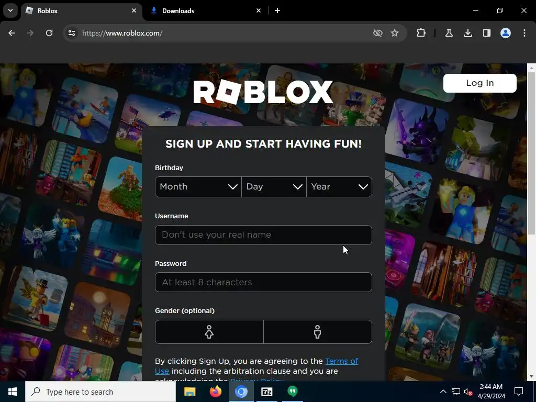Close the Roblox tab
536x402 pixels.
(x=134, y=10)
